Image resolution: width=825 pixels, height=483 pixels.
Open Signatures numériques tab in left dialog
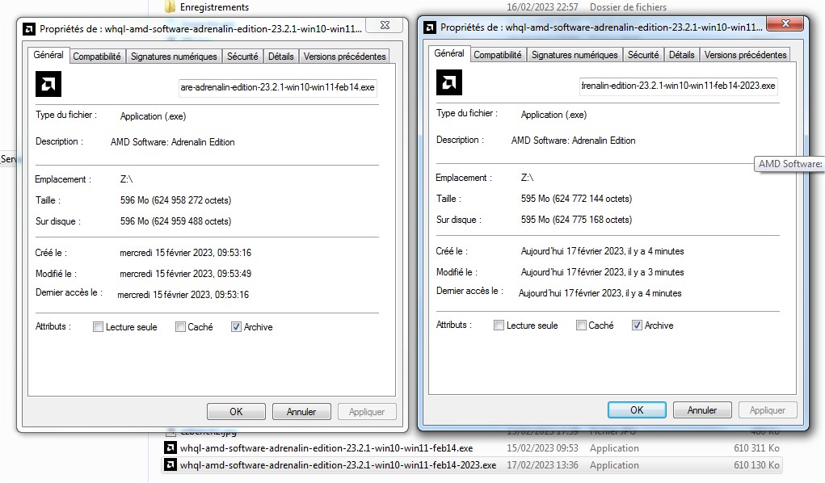coord(174,57)
